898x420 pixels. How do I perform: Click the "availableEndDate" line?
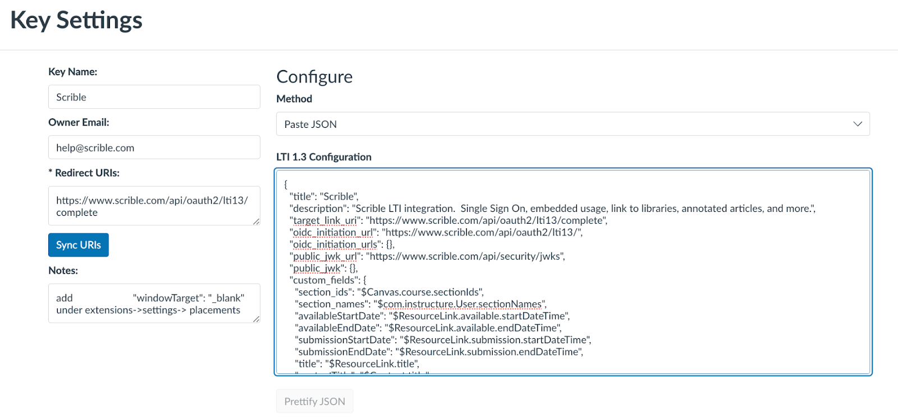coord(428,328)
